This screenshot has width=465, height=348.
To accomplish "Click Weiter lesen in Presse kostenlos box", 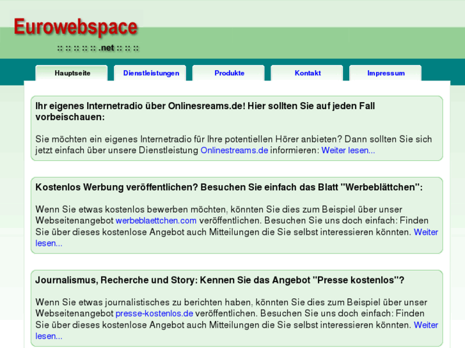I will [x=426, y=325].
